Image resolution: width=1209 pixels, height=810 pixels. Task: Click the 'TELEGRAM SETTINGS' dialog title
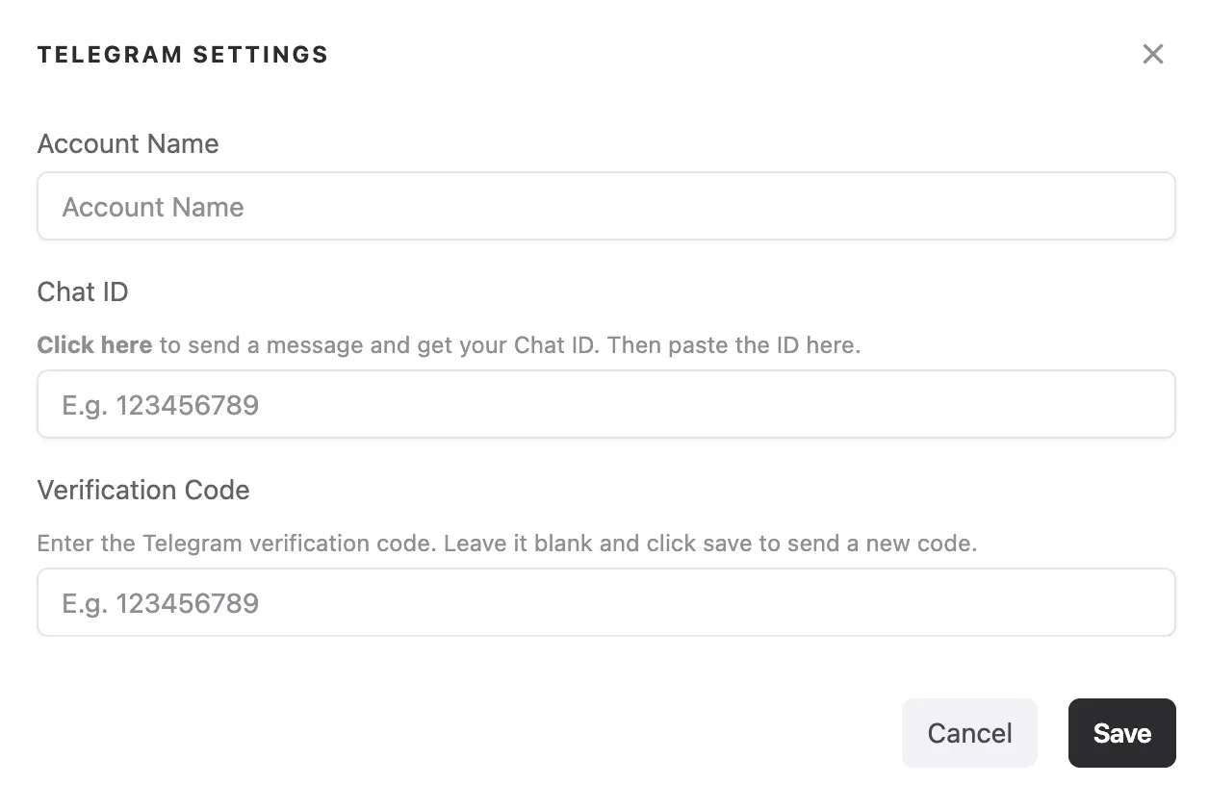[183, 55]
